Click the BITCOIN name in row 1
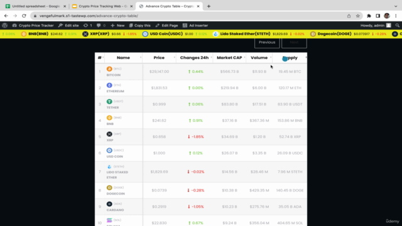The width and height of the screenshot is (402, 226). pos(114,75)
